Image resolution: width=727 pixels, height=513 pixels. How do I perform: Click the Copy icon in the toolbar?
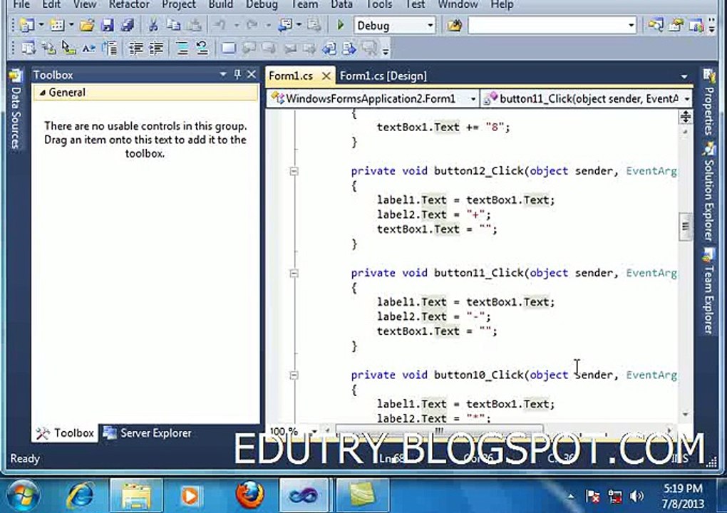point(173,25)
